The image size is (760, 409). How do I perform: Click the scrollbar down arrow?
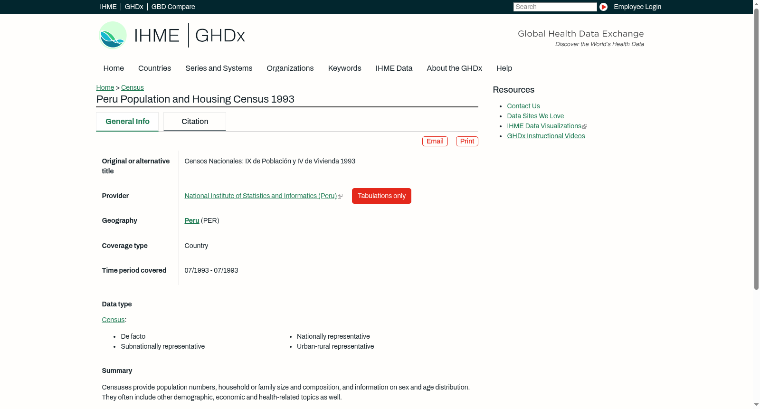tap(756, 405)
